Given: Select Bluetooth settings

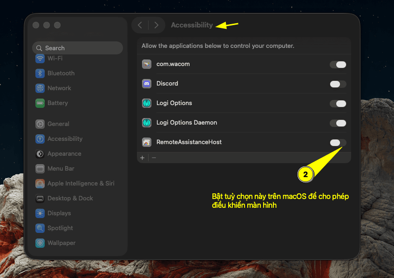Looking at the screenshot, I should (61, 73).
